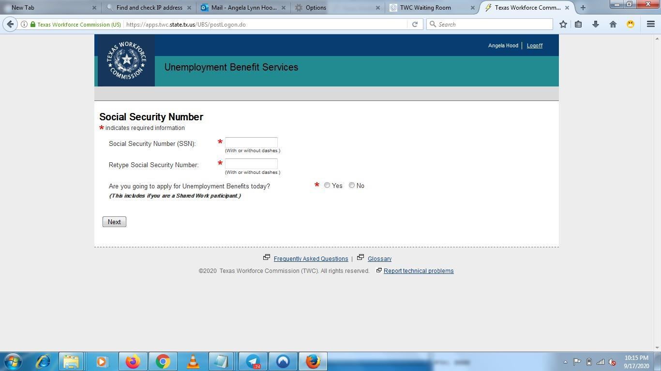Log off using the Logoff link
Screen dimensions: 661x371
coord(535,45)
